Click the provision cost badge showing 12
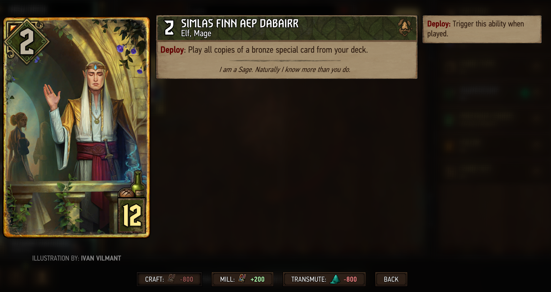Viewport: 551px width, 292px height. point(132,215)
